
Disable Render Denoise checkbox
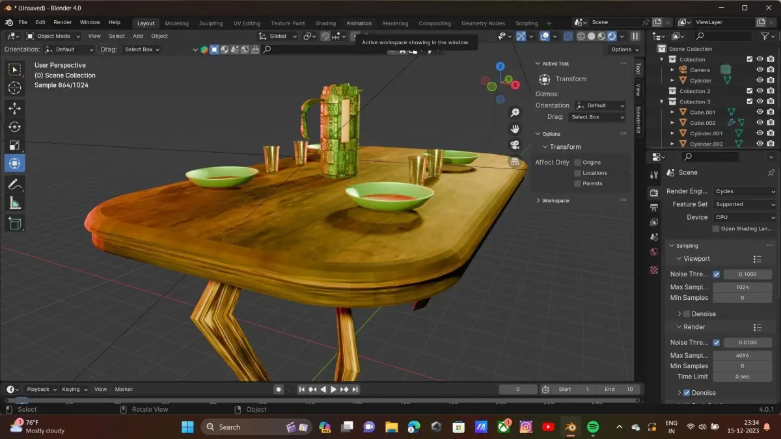(687, 393)
